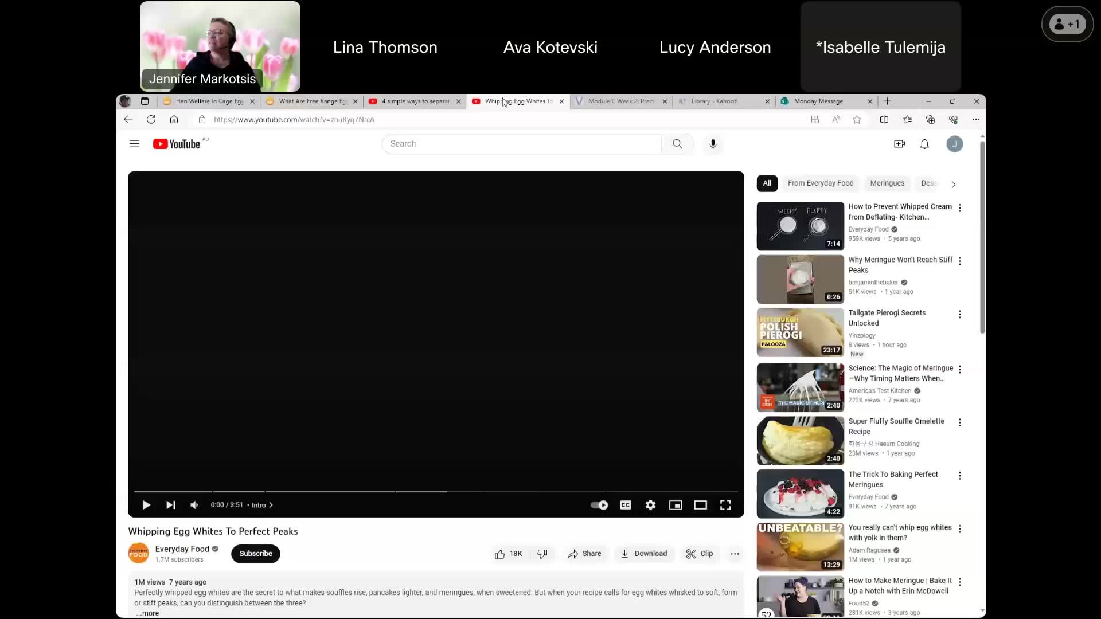Mute the video with the volume icon
1101x619 pixels.
pyautogui.click(x=194, y=505)
